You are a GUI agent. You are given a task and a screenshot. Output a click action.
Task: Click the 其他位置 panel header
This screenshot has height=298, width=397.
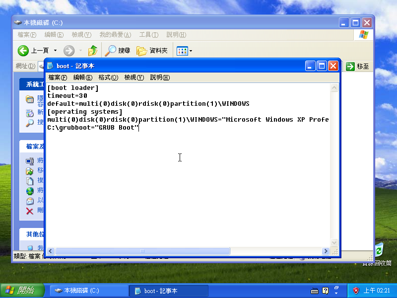(x=32, y=234)
